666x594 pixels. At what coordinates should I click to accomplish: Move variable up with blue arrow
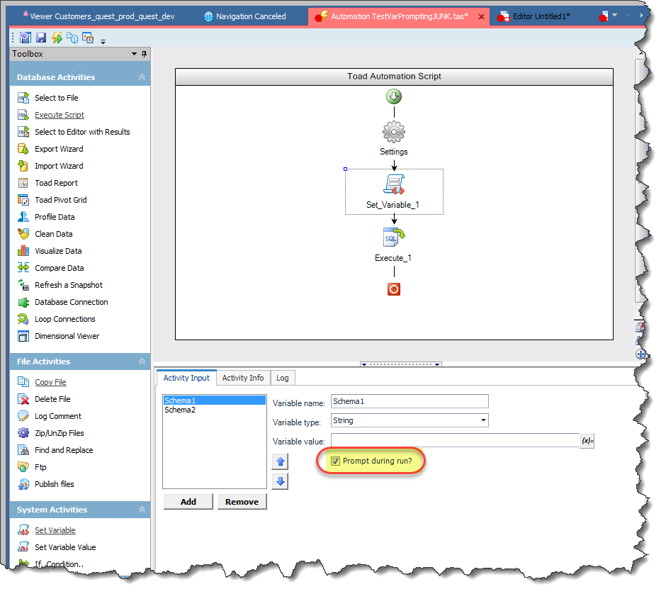click(281, 461)
